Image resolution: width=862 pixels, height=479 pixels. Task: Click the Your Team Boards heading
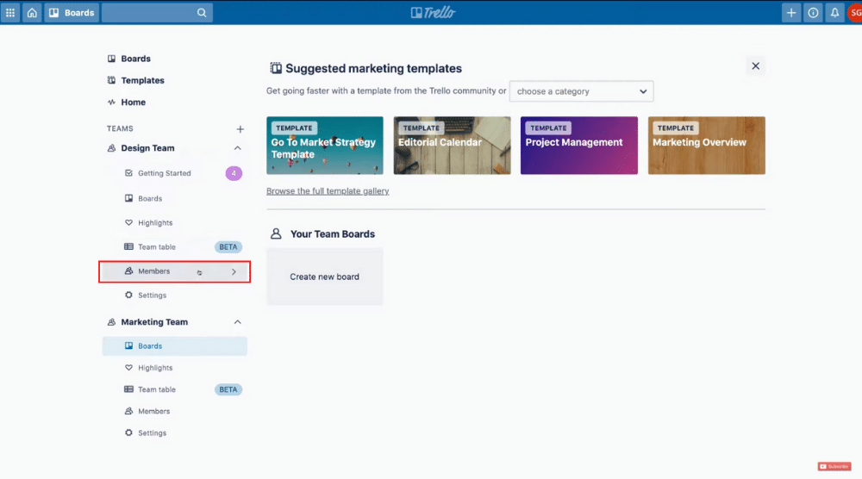point(333,234)
